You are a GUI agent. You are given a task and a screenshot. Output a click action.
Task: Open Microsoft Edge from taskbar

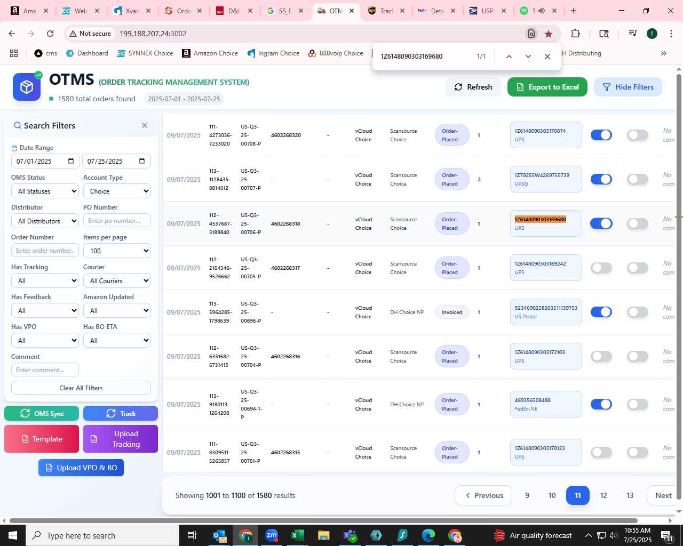[x=428, y=535]
